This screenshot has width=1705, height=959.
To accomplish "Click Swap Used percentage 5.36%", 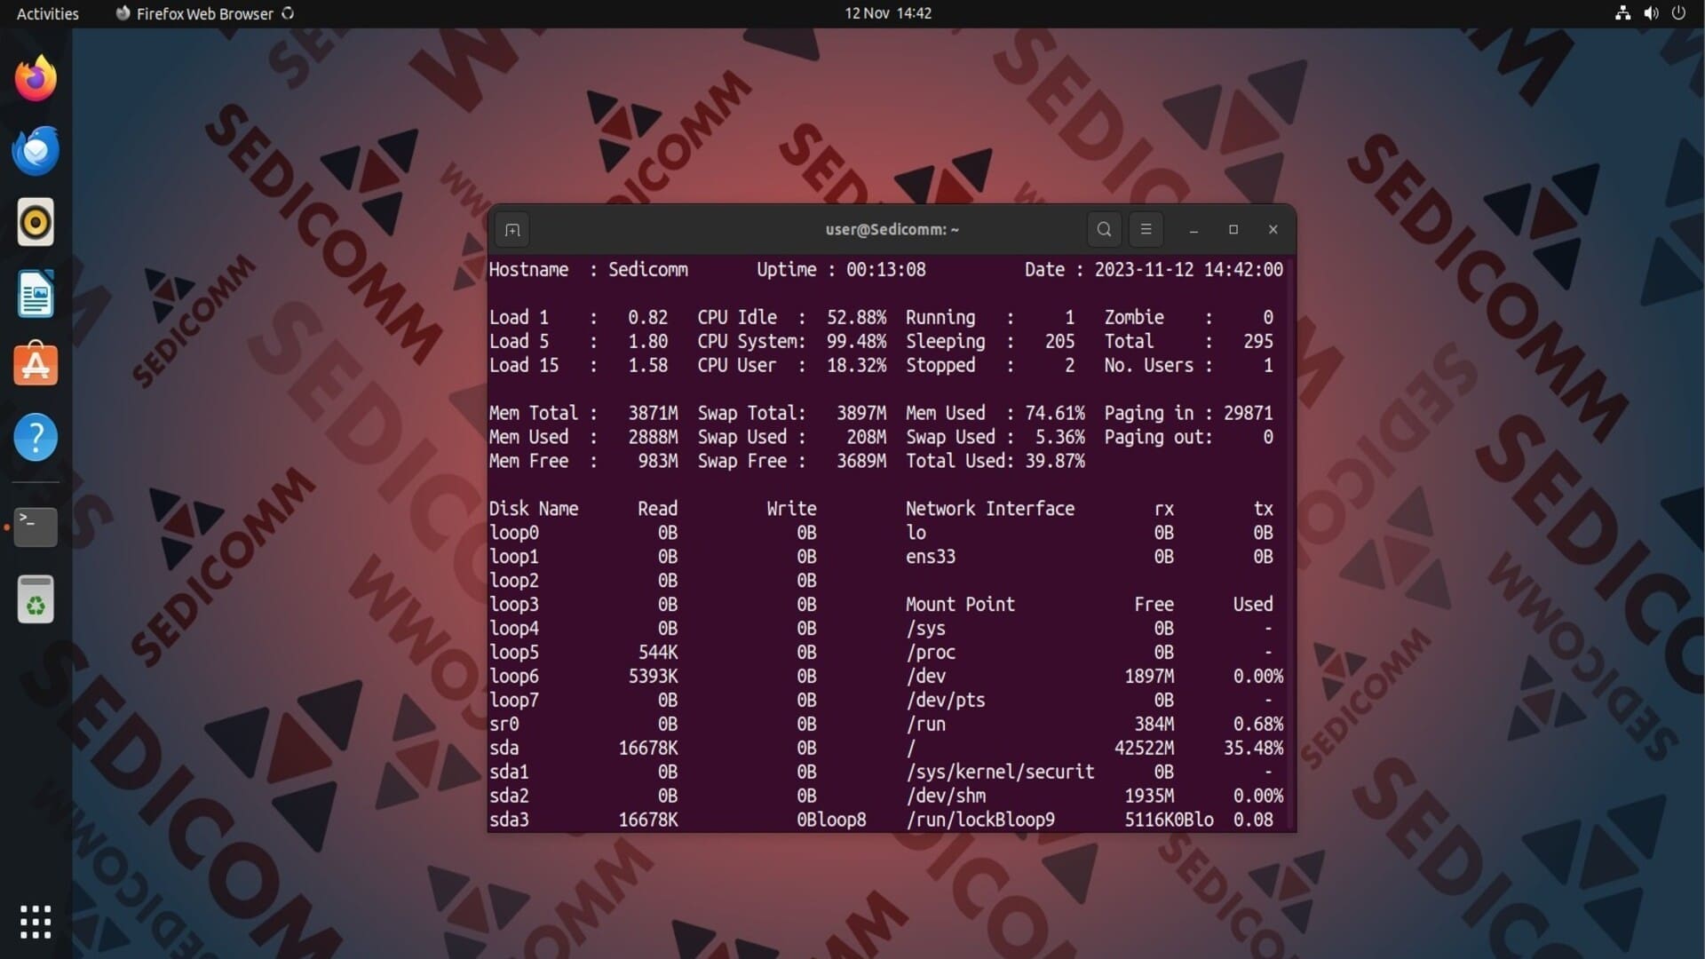I will [1059, 437].
